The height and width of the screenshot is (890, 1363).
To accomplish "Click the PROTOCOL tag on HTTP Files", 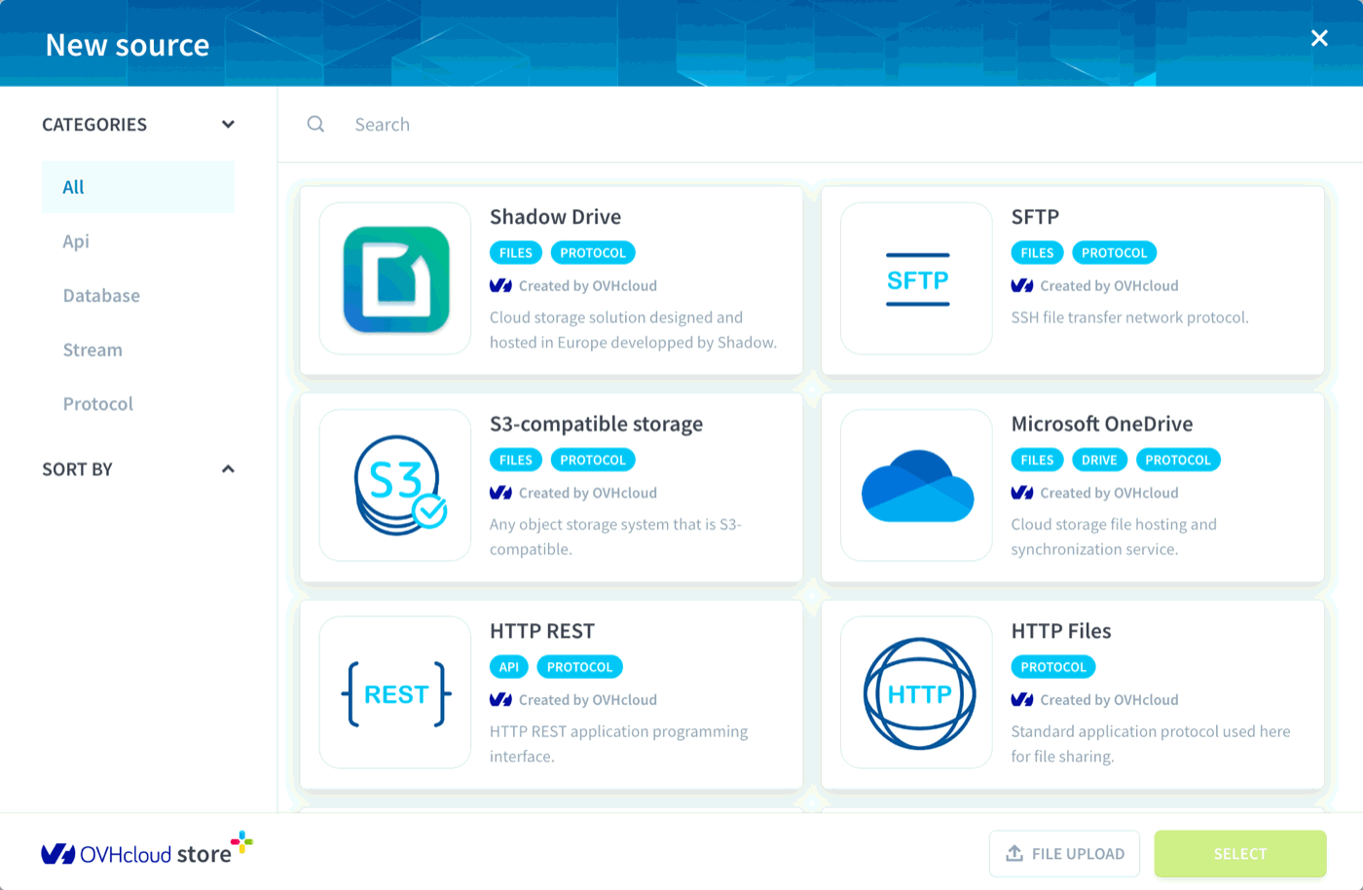I will click(1053, 667).
